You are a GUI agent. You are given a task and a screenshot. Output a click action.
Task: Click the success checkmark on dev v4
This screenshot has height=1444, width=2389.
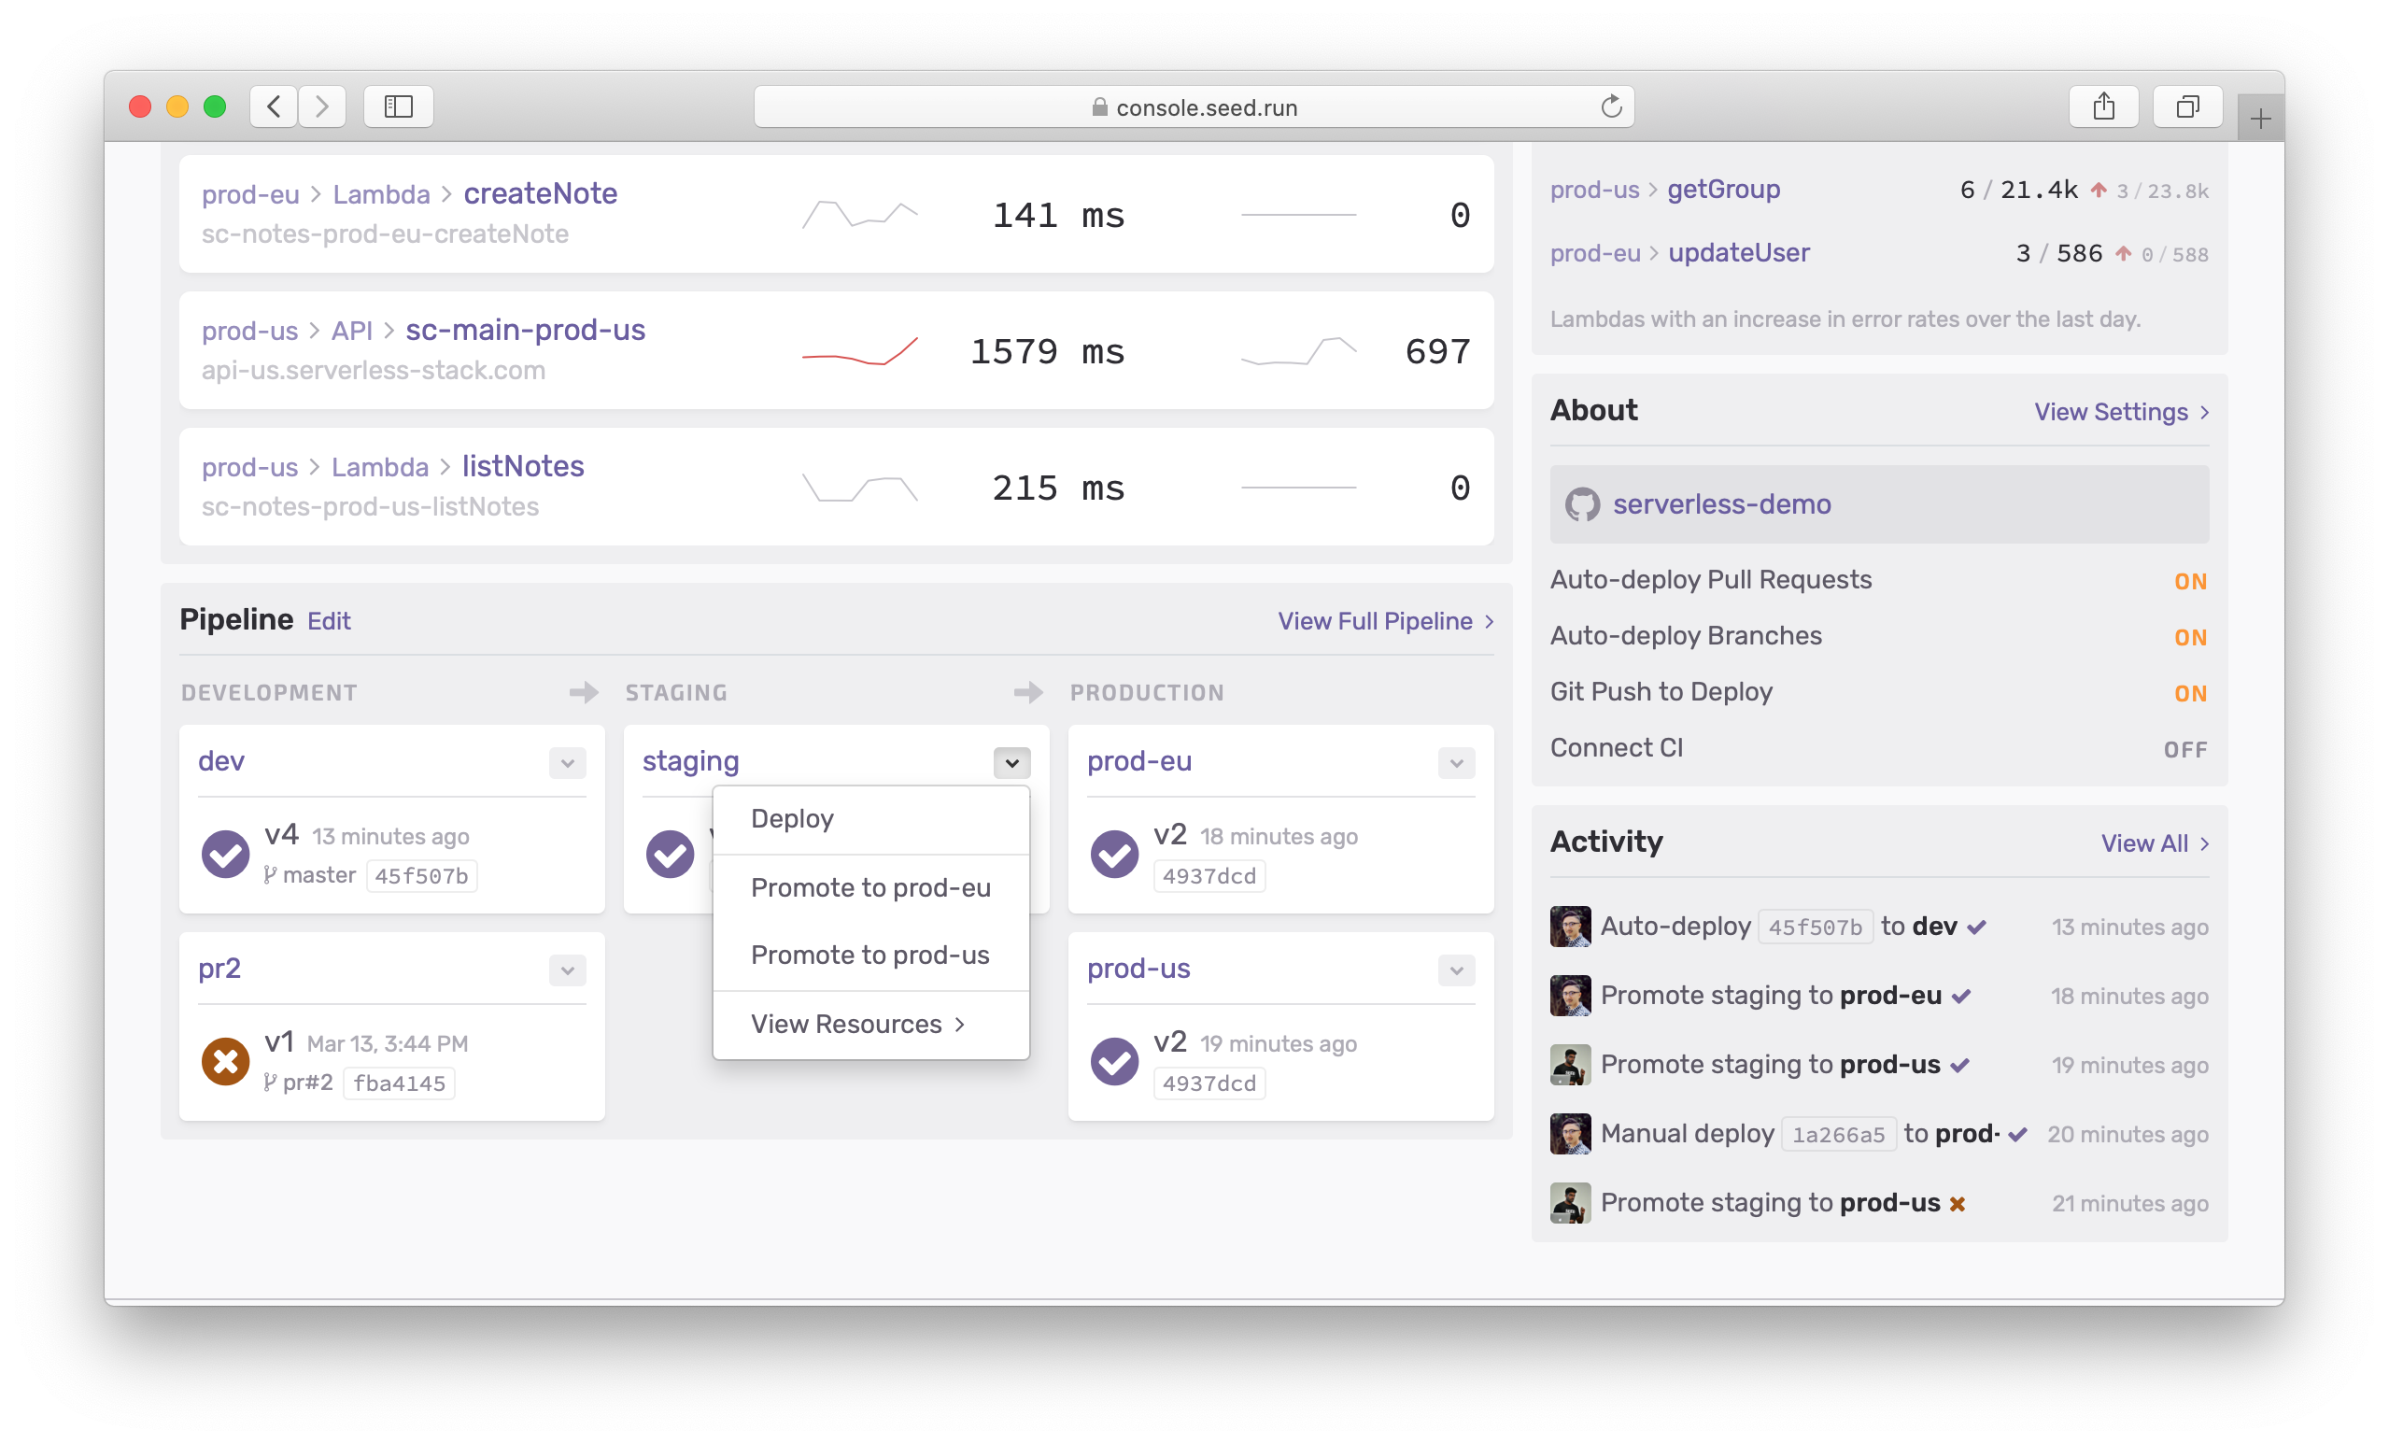pos(225,854)
